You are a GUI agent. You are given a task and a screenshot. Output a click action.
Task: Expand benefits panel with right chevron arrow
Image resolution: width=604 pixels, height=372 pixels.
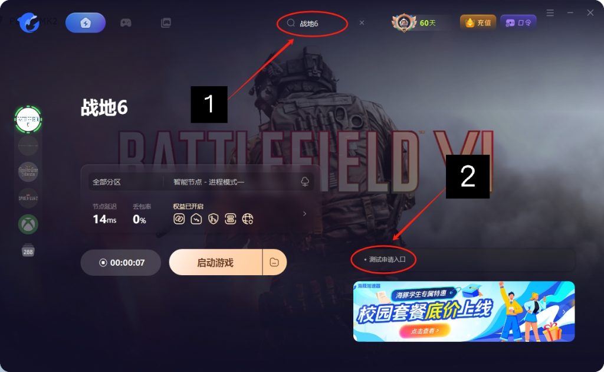coord(304,214)
